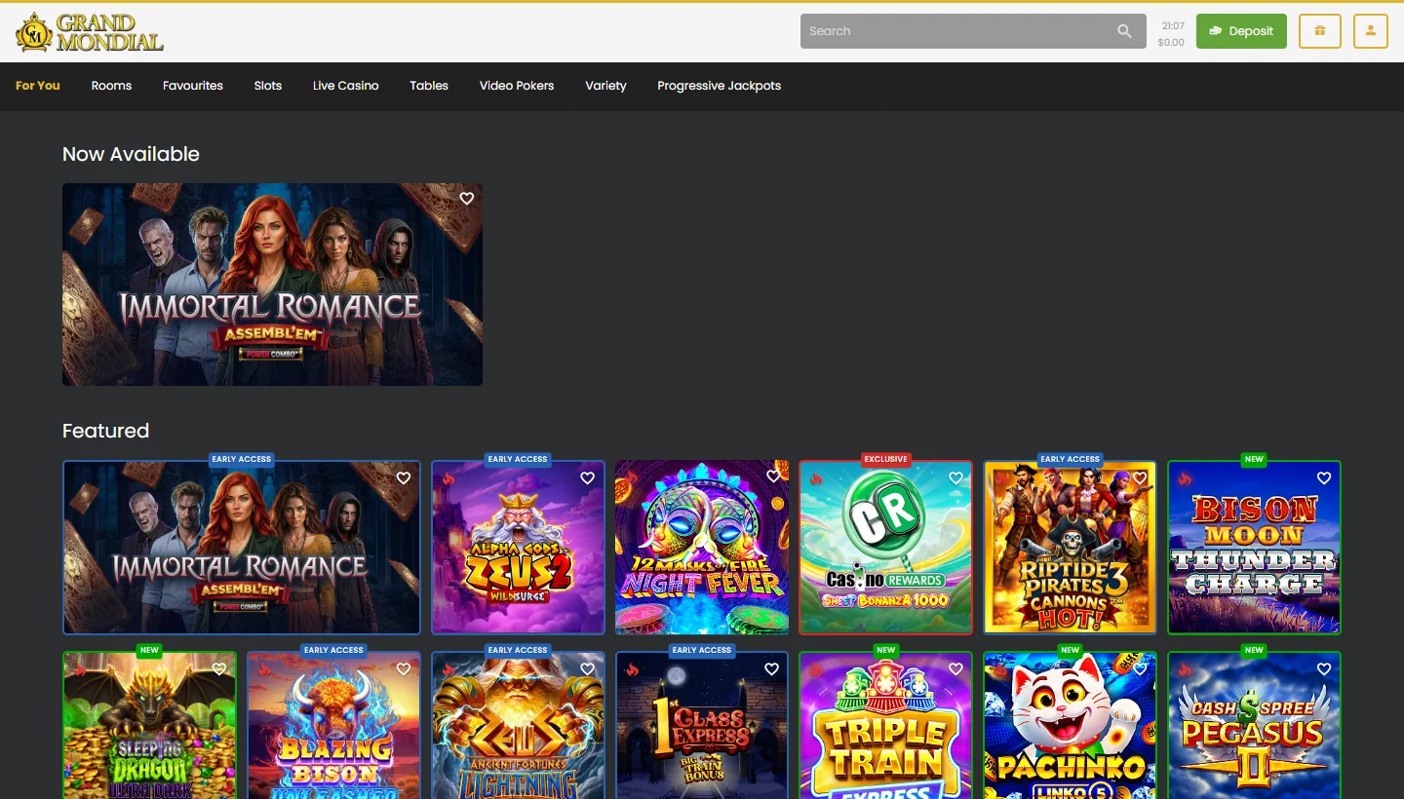Launch Blazing Bison game tile
This screenshot has width=1404, height=799.
(x=333, y=725)
